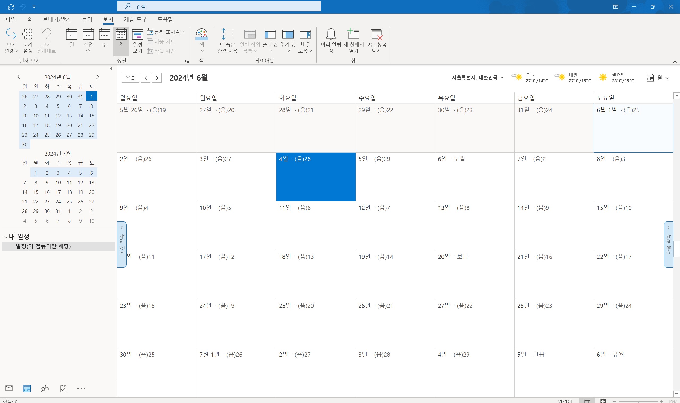Open 보기 설정 gear icon
The height and width of the screenshot is (403, 680).
pyautogui.click(x=28, y=41)
